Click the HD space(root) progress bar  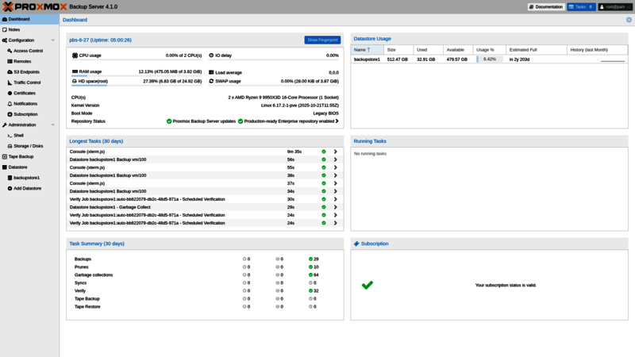137,86
